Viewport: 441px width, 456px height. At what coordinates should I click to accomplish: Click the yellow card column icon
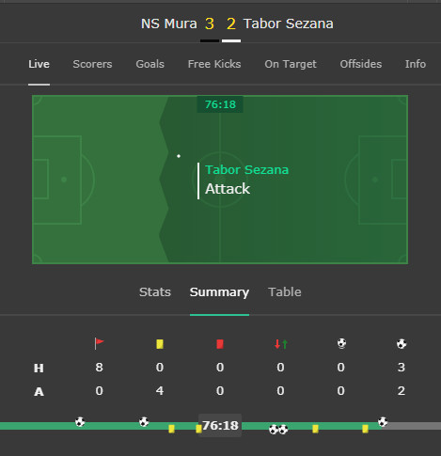coord(160,344)
